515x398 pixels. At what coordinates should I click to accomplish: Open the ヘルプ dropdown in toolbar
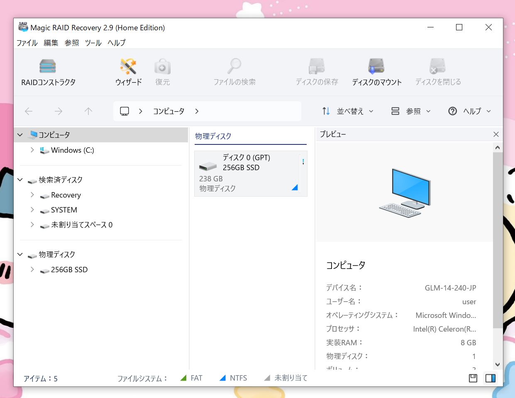470,111
